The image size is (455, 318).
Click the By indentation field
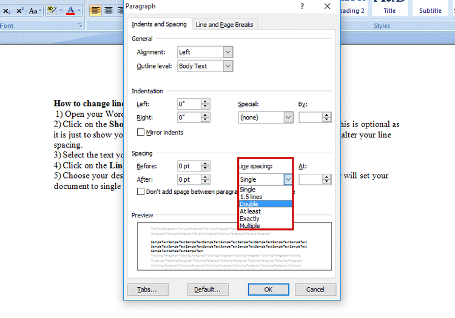coord(311,118)
